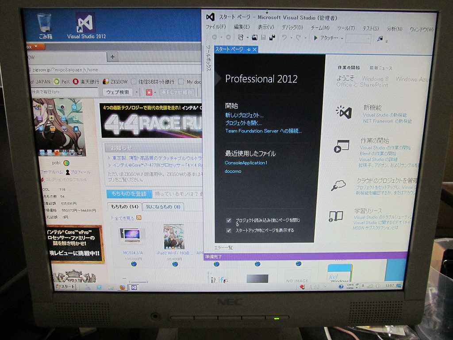Click the Visual Studio logo in the title bar
Viewport: 453px width, 340px height.
click(x=210, y=17)
